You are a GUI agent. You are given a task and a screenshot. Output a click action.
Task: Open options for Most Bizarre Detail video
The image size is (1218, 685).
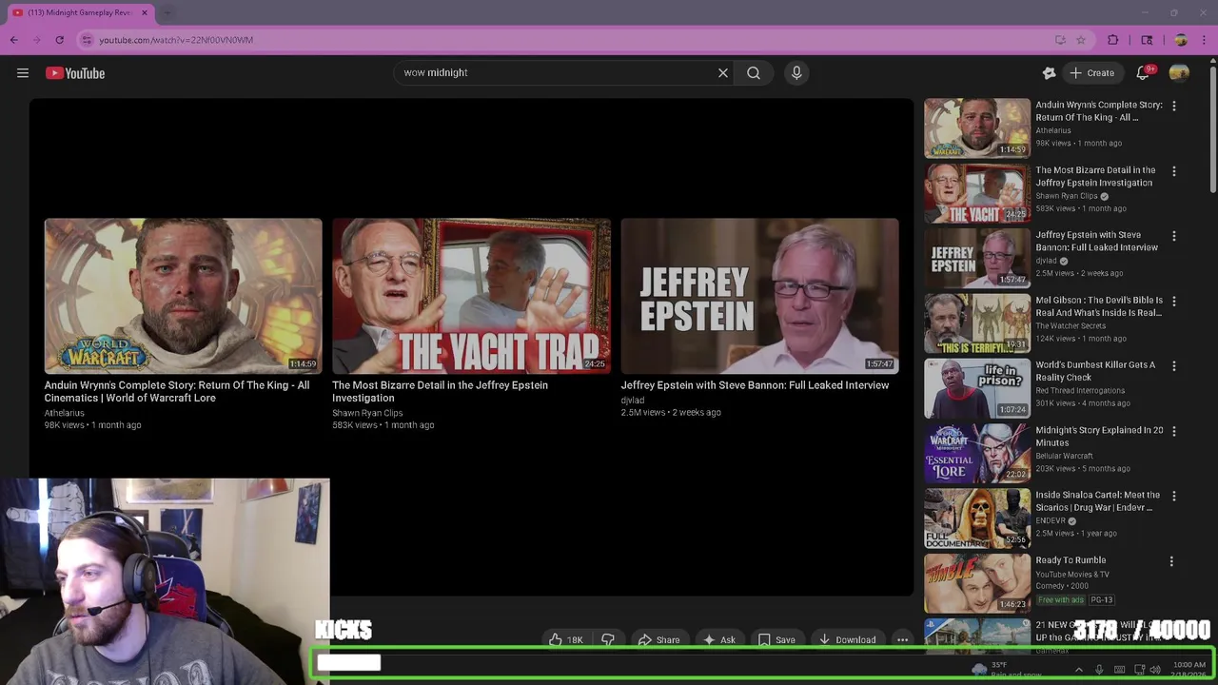pyautogui.click(x=1173, y=171)
